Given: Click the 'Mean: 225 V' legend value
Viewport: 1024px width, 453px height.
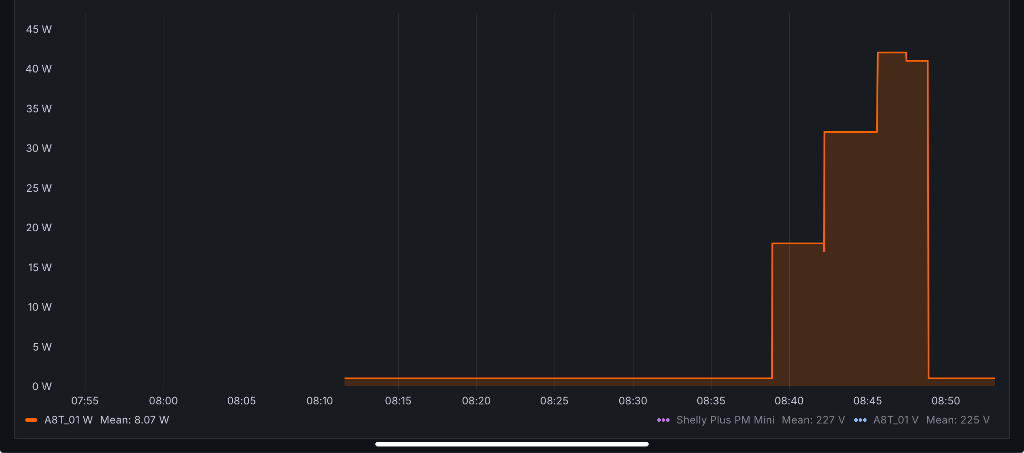Looking at the screenshot, I should [x=958, y=420].
